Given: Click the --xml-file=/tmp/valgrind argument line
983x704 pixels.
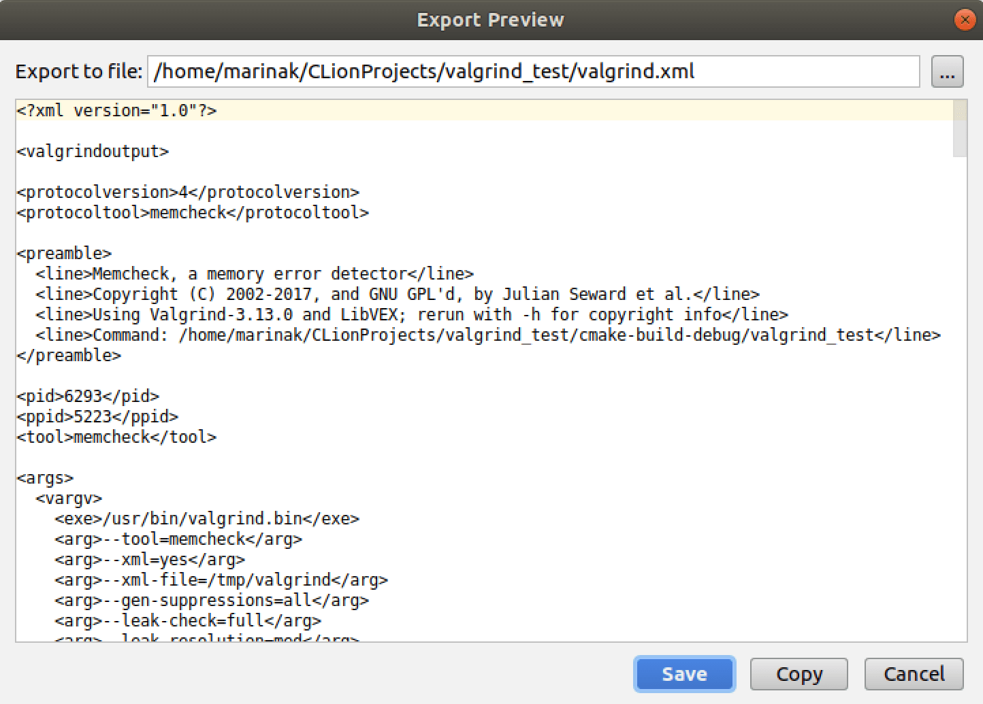Looking at the screenshot, I should tap(221, 580).
